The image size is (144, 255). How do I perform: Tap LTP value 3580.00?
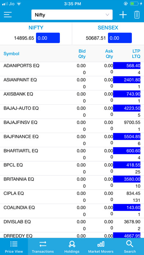[x=127, y=179]
